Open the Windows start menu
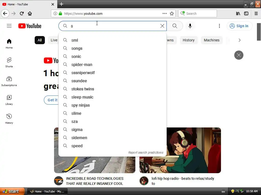Viewport: 261px width, 195px height. coord(12,191)
